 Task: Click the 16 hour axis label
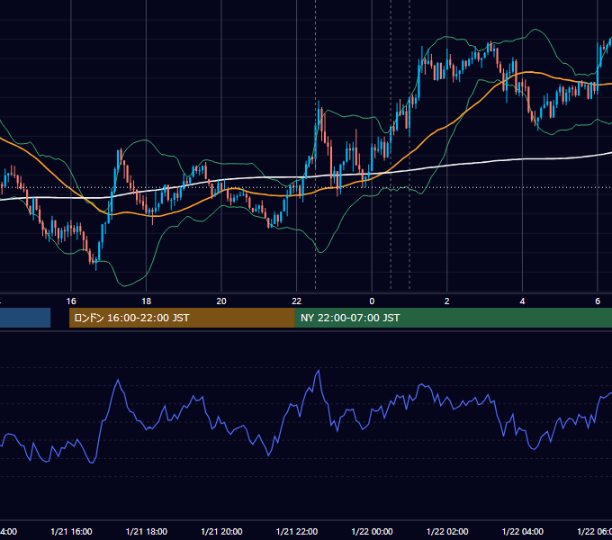(71, 301)
